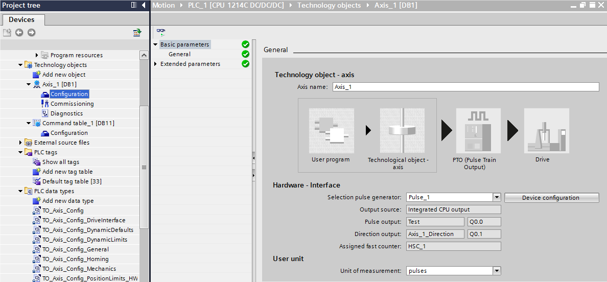Click the green check beside General
Viewport: 607px width, 282px height.
tap(245, 54)
